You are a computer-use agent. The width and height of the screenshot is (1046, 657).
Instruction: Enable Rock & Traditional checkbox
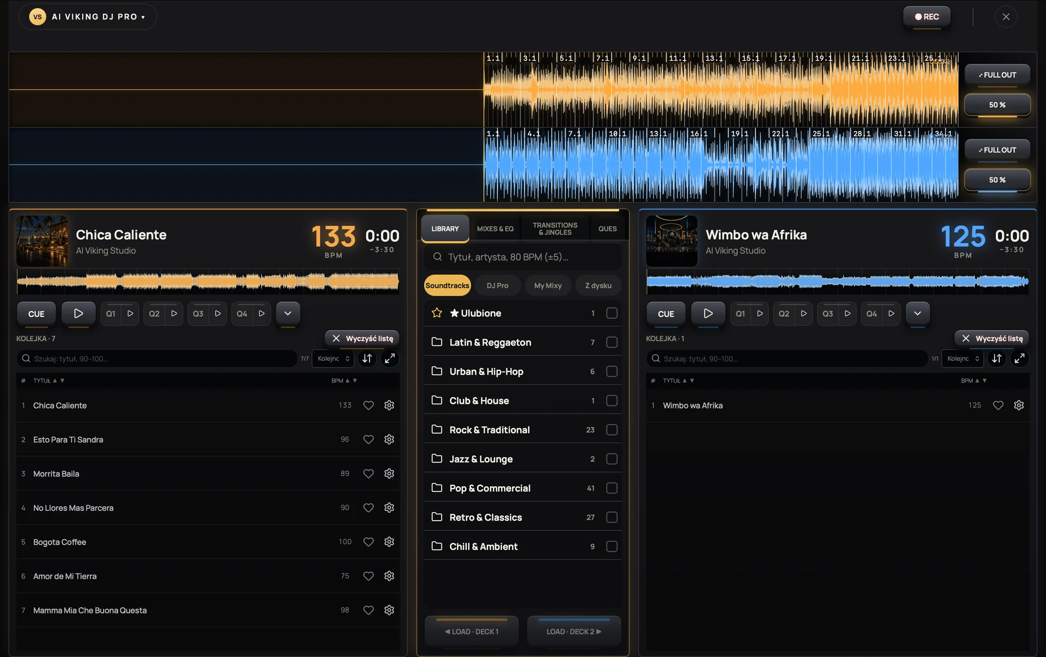point(611,430)
